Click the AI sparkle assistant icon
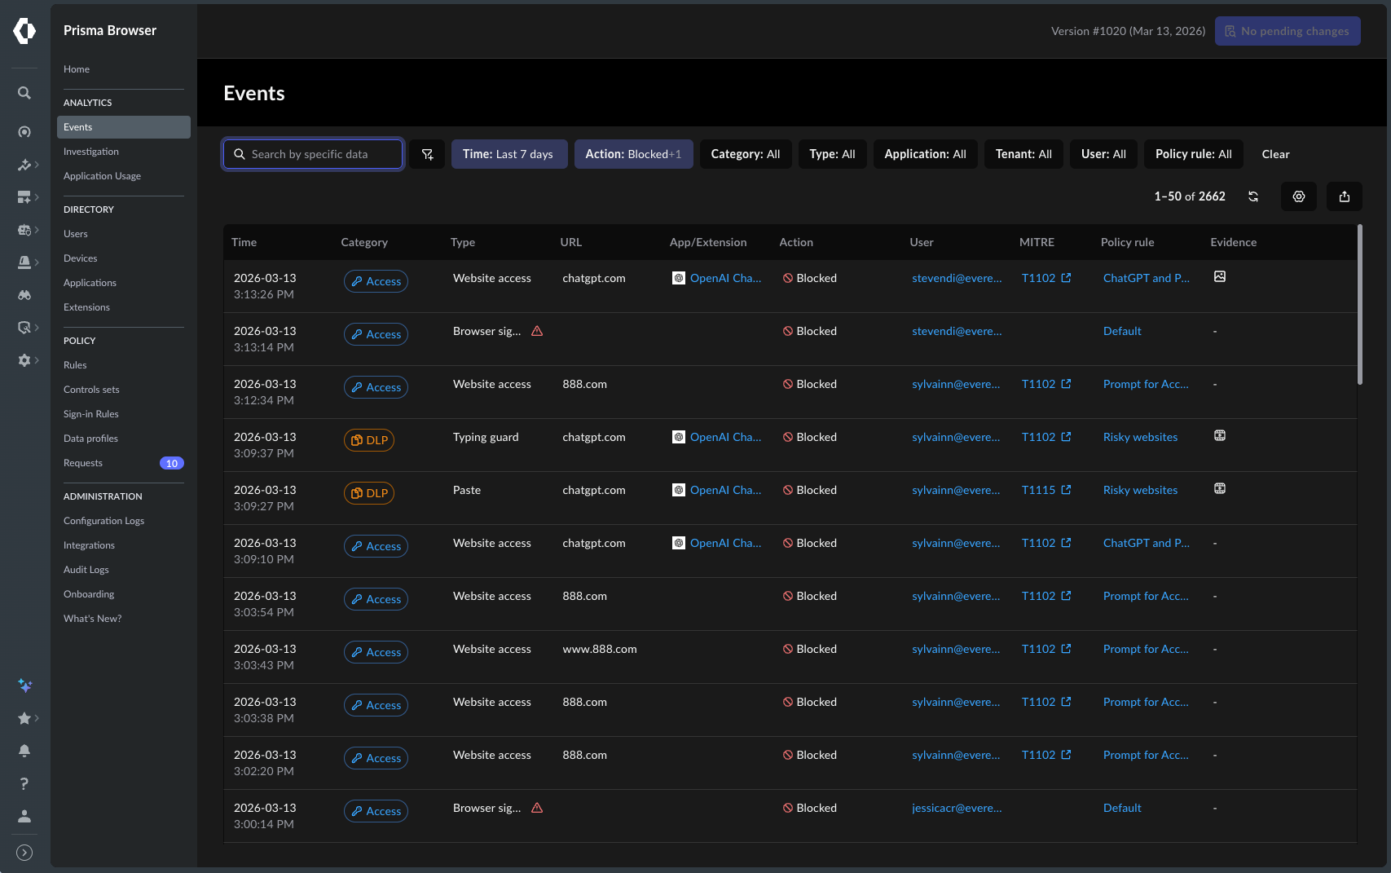The height and width of the screenshot is (873, 1391). click(x=24, y=686)
